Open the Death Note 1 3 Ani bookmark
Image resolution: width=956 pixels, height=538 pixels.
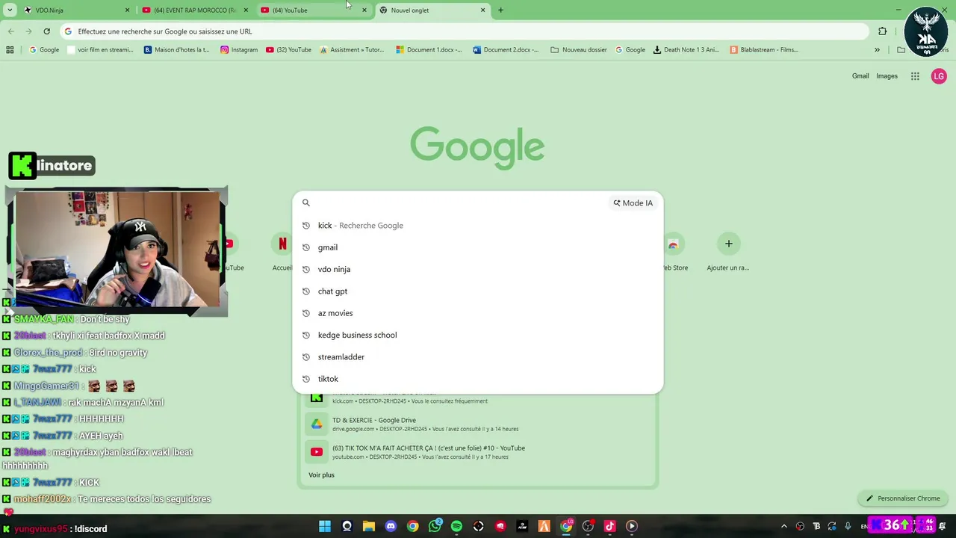(x=686, y=50)
